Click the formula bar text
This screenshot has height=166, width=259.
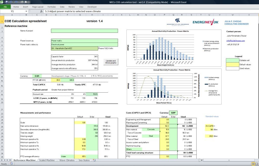pos(73,11)
